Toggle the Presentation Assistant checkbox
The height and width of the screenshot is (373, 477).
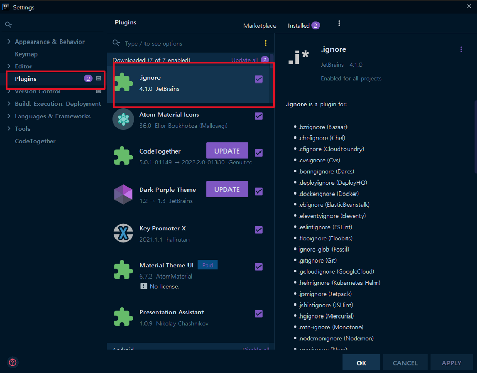click(x=258, y=314)
